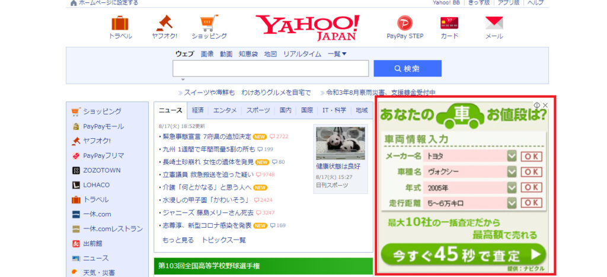Open the Shopping cart icon in header
Viewport: 607px width, 277px height.
[209, 23]
